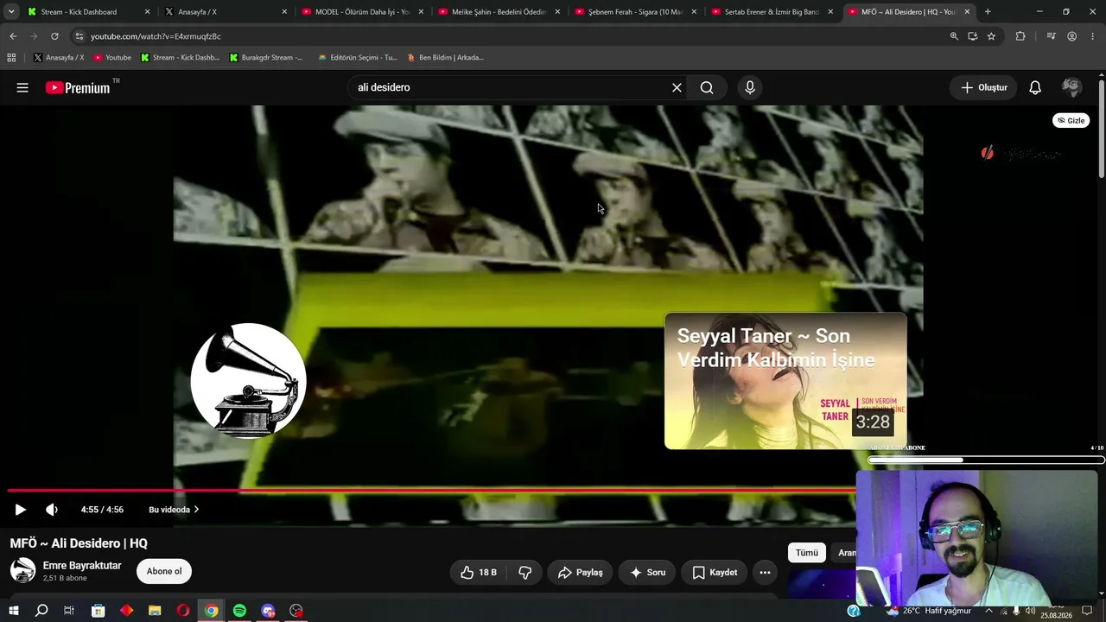Open the YouTube guide hamburger menu
This screenshot has height=622, width=1106.
[x=22, y=87]
